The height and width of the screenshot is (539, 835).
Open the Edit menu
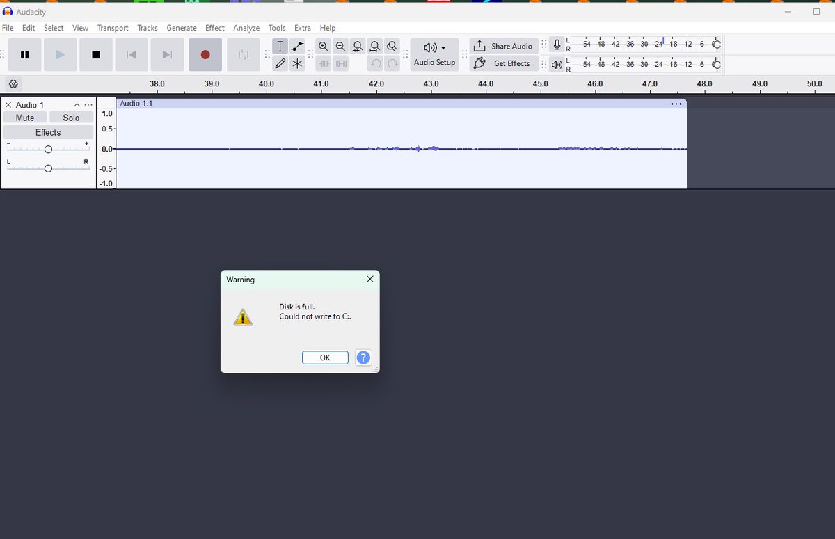[x=29, y=28]
